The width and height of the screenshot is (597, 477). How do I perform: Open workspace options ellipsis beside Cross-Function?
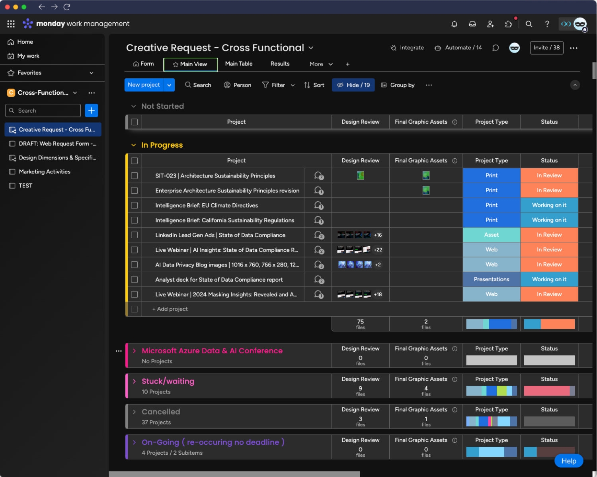(x=92, y=93)
